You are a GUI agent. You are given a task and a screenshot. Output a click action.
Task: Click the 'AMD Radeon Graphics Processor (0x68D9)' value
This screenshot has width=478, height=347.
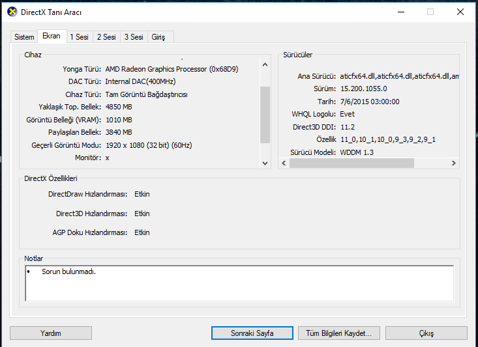click(172, 69)
